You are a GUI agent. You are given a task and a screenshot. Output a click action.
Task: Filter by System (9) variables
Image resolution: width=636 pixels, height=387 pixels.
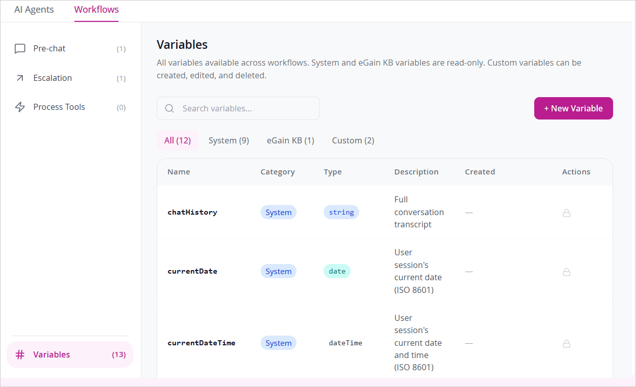[x=229, y=140]
